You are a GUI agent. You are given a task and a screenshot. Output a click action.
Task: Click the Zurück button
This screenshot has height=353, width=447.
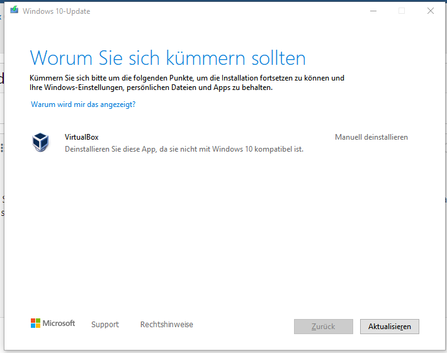tap(323, 327)
